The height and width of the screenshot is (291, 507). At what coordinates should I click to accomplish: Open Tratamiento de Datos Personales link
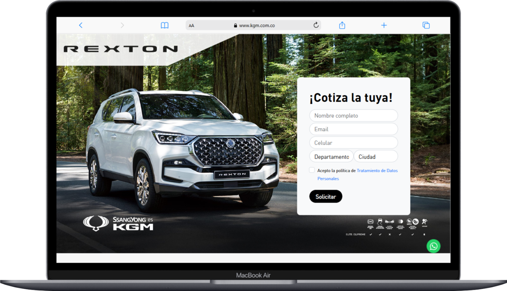357,175
